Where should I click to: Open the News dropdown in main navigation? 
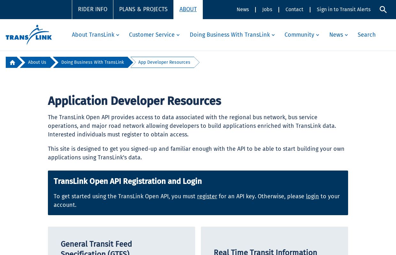click(339, 35)
